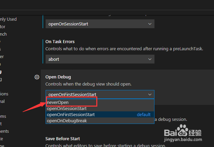Open the On Task Errors abort dropdown
214x147 pixels.
pyautogui.click(x=100, y=59)
